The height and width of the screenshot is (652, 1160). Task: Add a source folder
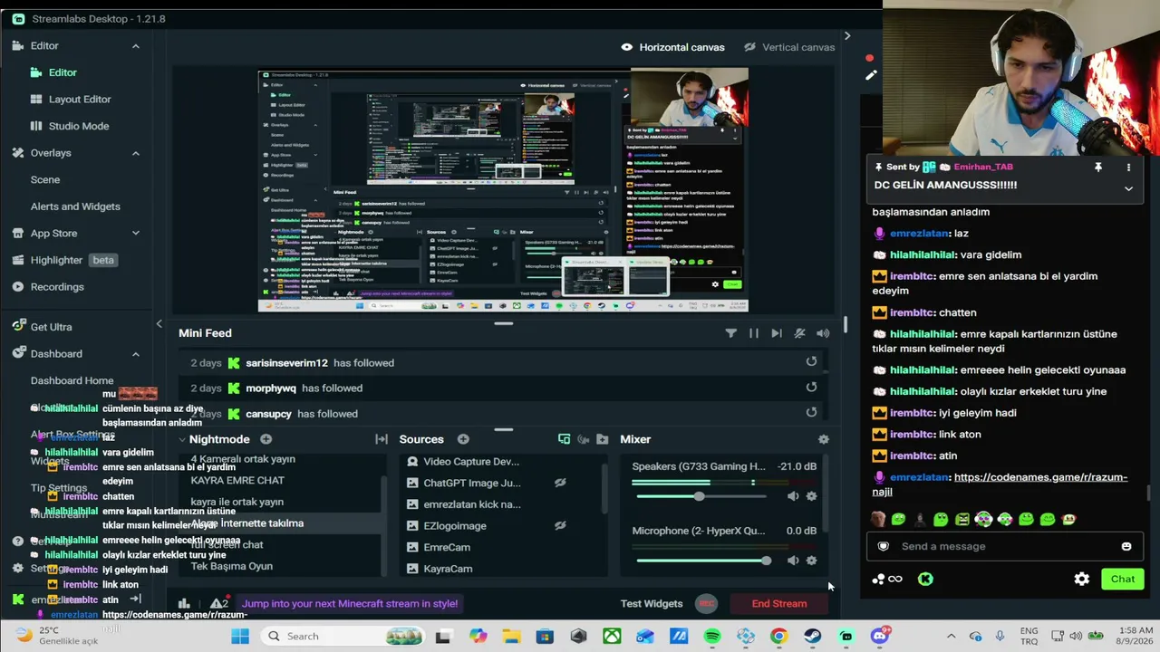[603, 439]
